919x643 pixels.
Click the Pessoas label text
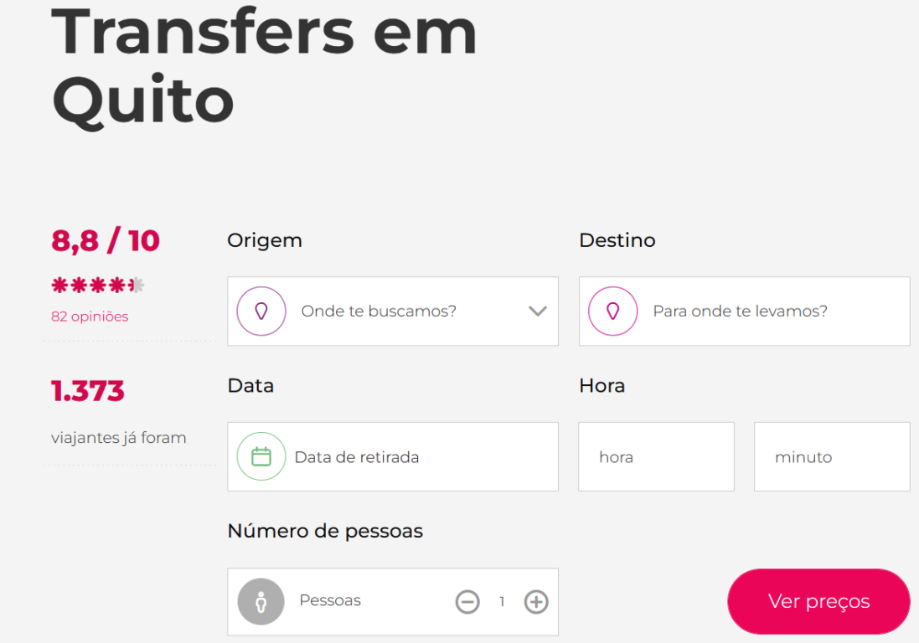pyautogui.click(x=330, y=601)
